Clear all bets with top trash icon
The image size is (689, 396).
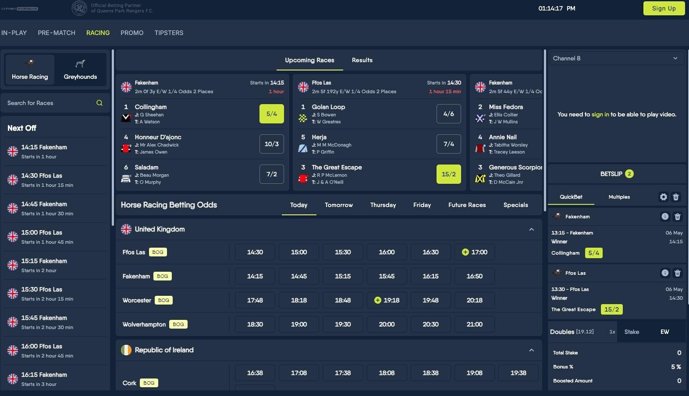tap(676, 197)
